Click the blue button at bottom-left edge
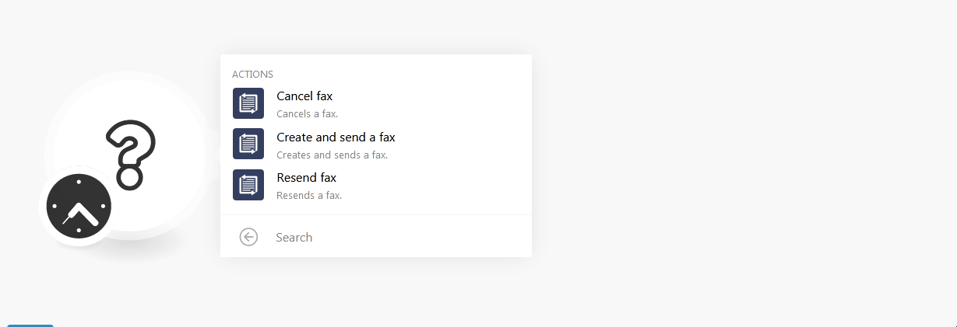The width and height of the screenshot is (957, 327). [x=30, y=325]
